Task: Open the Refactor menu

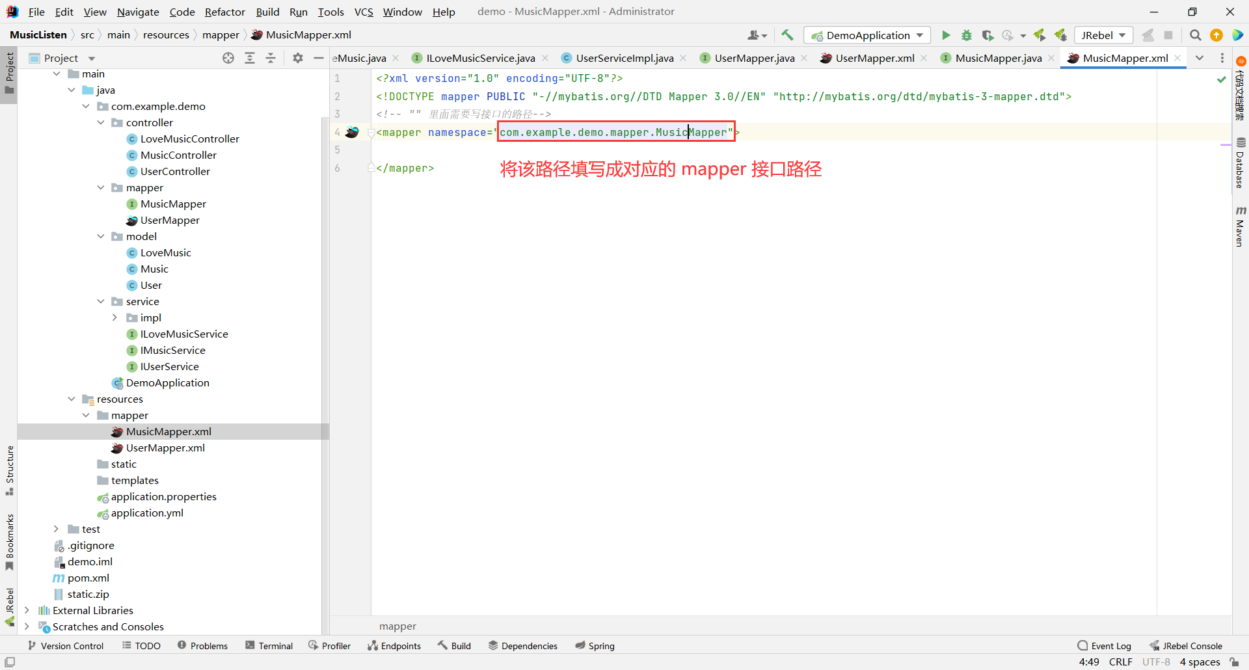Action: pos(224,12)
